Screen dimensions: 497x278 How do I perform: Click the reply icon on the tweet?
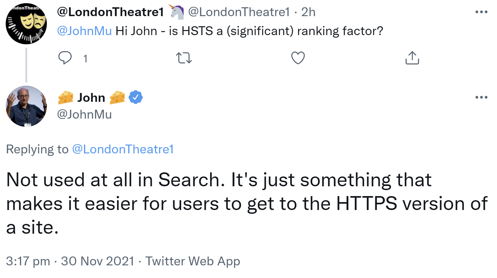click(65, 58)
